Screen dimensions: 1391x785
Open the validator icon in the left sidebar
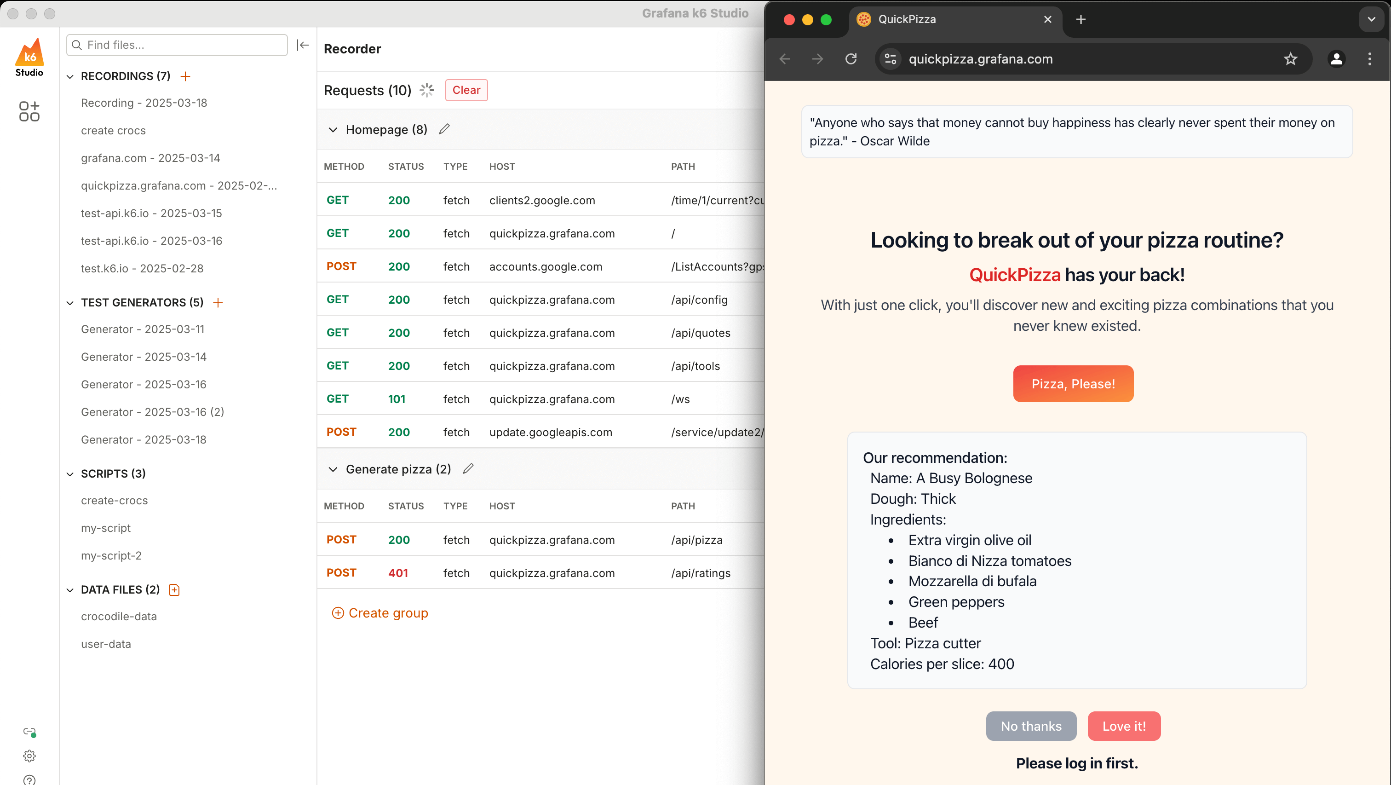[29, 111]
